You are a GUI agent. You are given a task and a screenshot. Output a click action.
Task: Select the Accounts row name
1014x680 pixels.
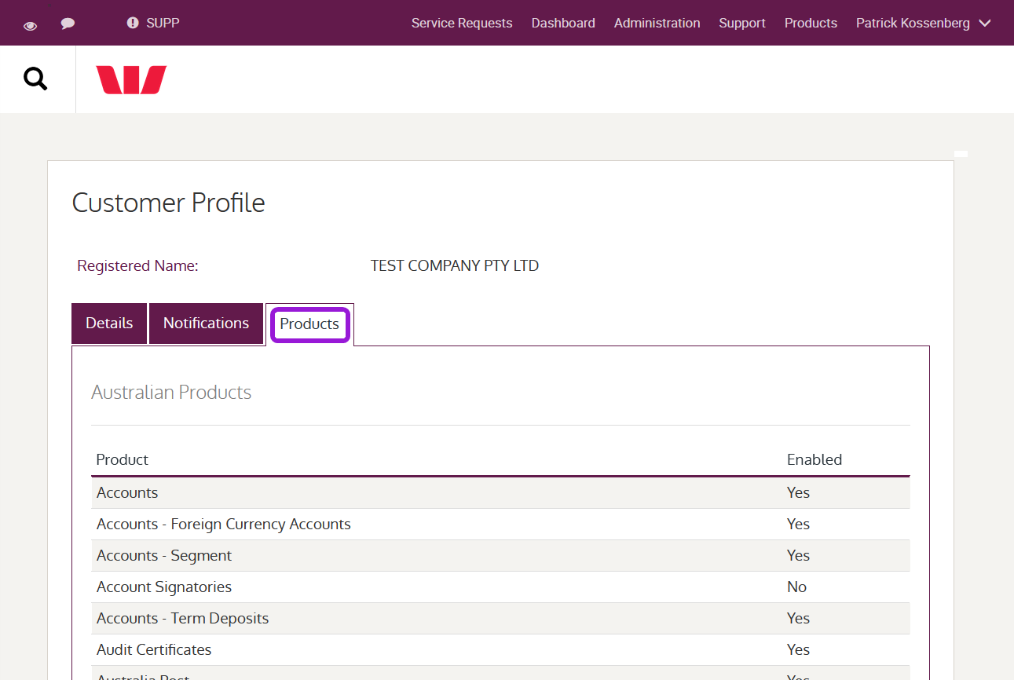127,493
